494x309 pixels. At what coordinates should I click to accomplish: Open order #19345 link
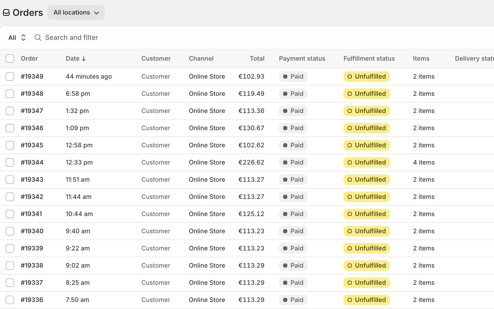click(x=32, y=145)
